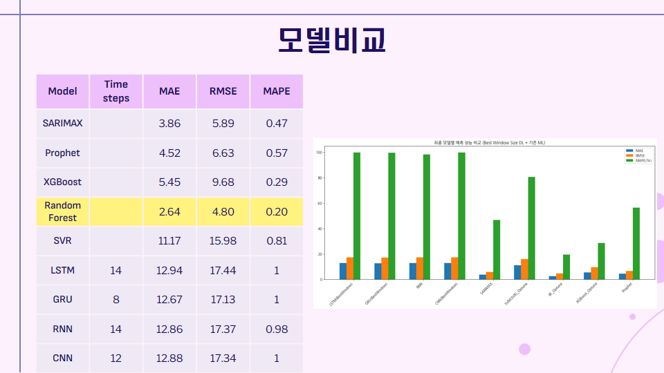
Task: Click the MAPE value 1 in GRU row
Action: pyautogui.click(x=277, y=300)
